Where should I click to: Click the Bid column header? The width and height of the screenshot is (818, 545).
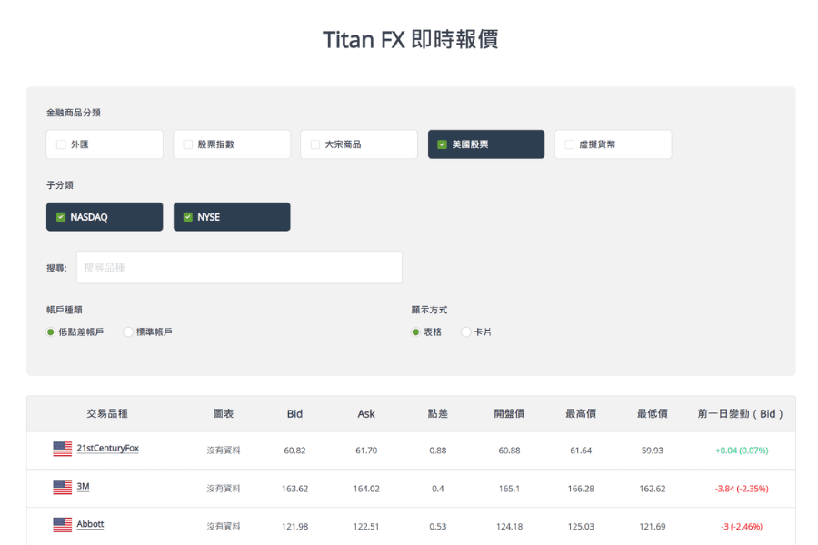(294, 414)
